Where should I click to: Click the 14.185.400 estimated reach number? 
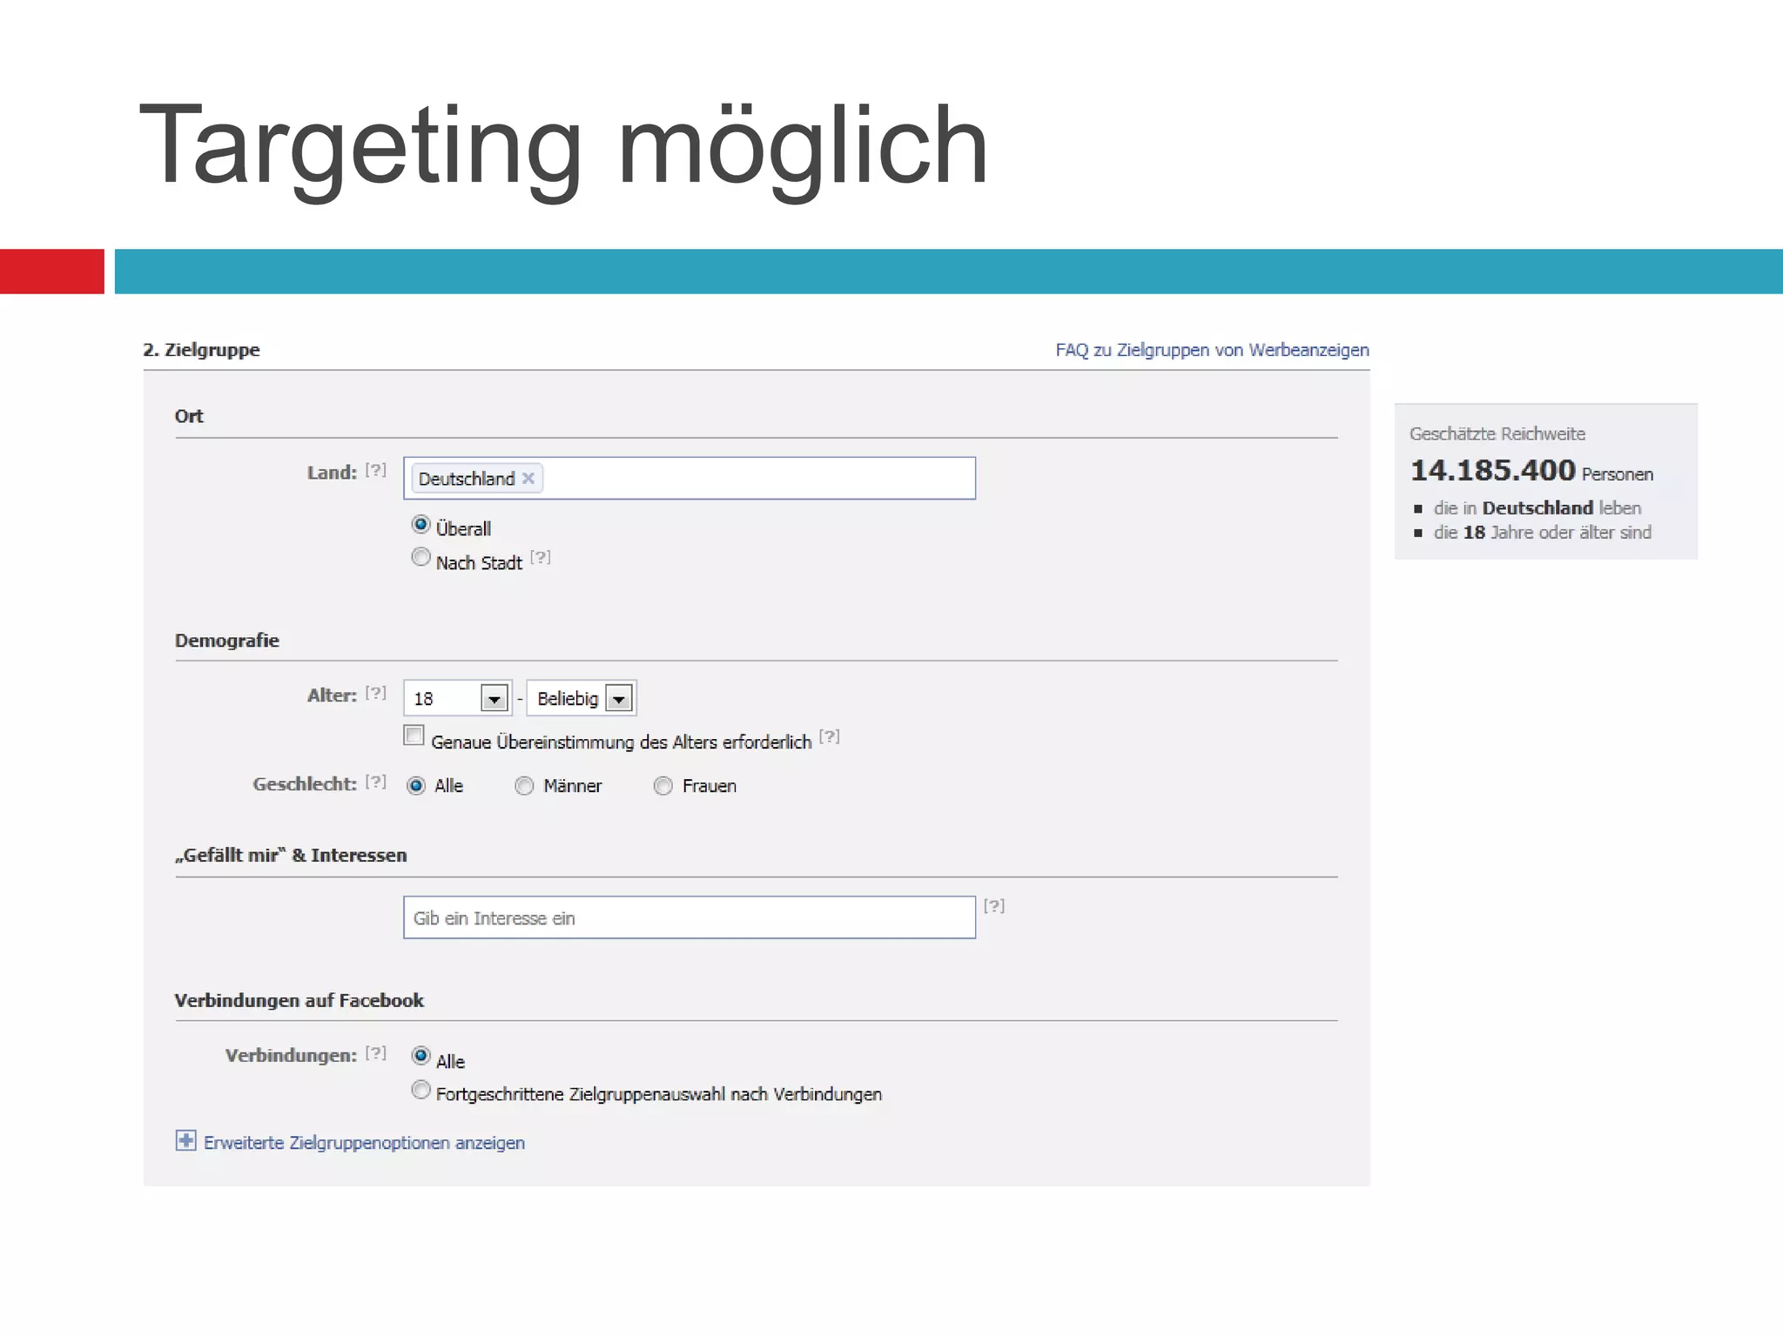pos(1493,471)
